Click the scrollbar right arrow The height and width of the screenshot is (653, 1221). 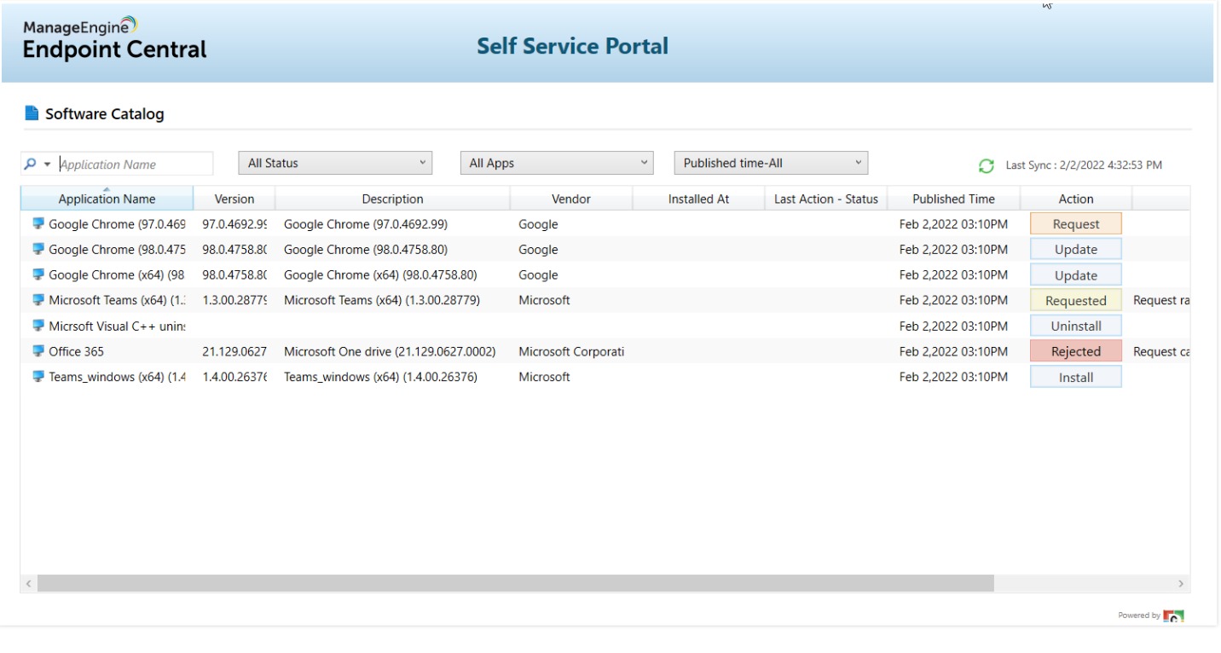tap(1181, 584)
